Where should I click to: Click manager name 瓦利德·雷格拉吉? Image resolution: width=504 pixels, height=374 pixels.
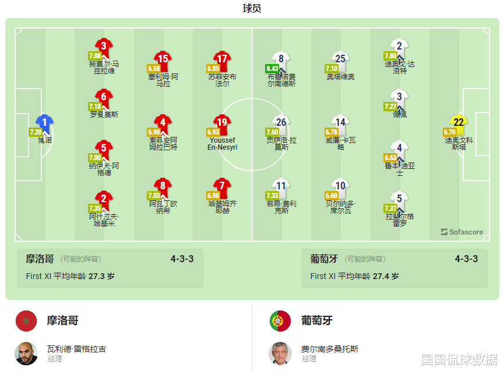coord(76,349)
